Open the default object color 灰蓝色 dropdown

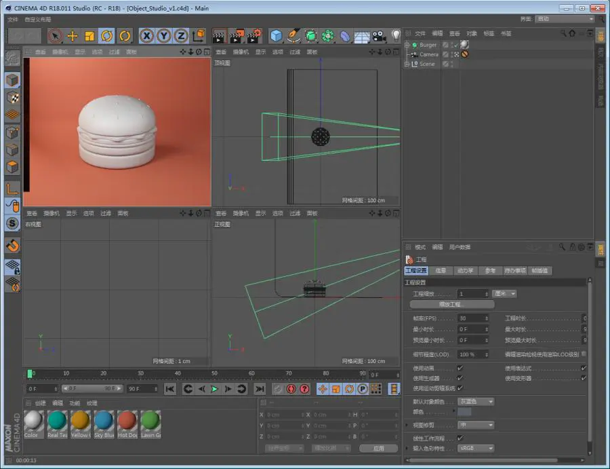pyautogui.click(x=476, y=401)
